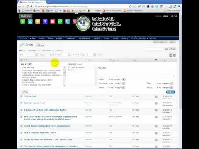Sort by the Date column header

click(x=164, y=60)
